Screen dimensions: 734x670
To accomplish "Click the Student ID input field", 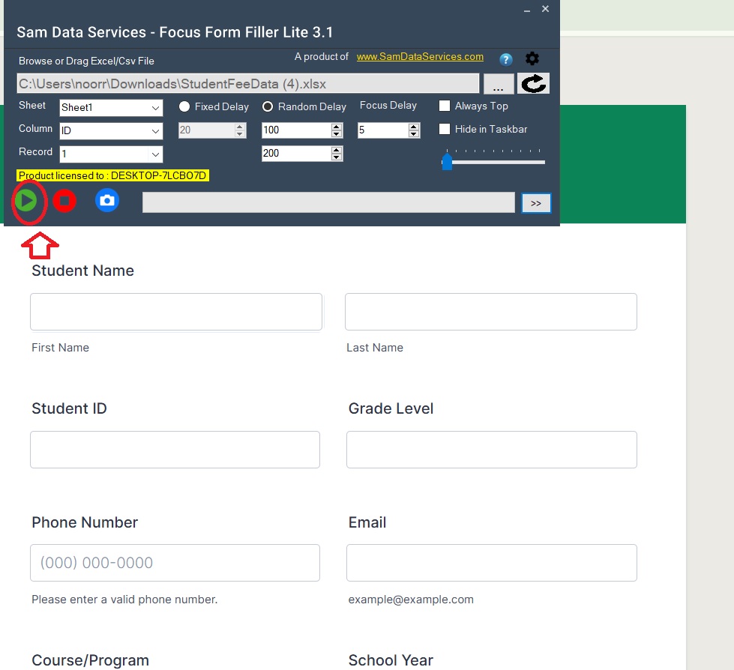I will pos(175,450).
